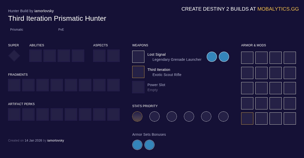Click the first Armor & Mods slot thumbnail
Viewport: 304px width, 158px height.
click(247, 58)
